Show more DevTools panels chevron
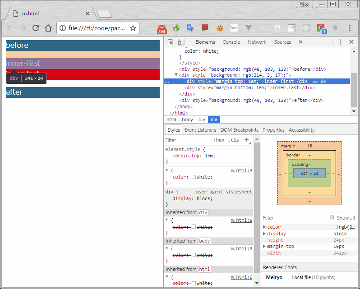This screenshot has width=360, height=289. (300, 42)
